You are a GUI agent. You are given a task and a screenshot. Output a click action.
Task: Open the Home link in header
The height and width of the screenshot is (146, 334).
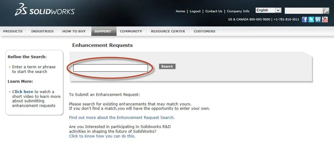180,11
